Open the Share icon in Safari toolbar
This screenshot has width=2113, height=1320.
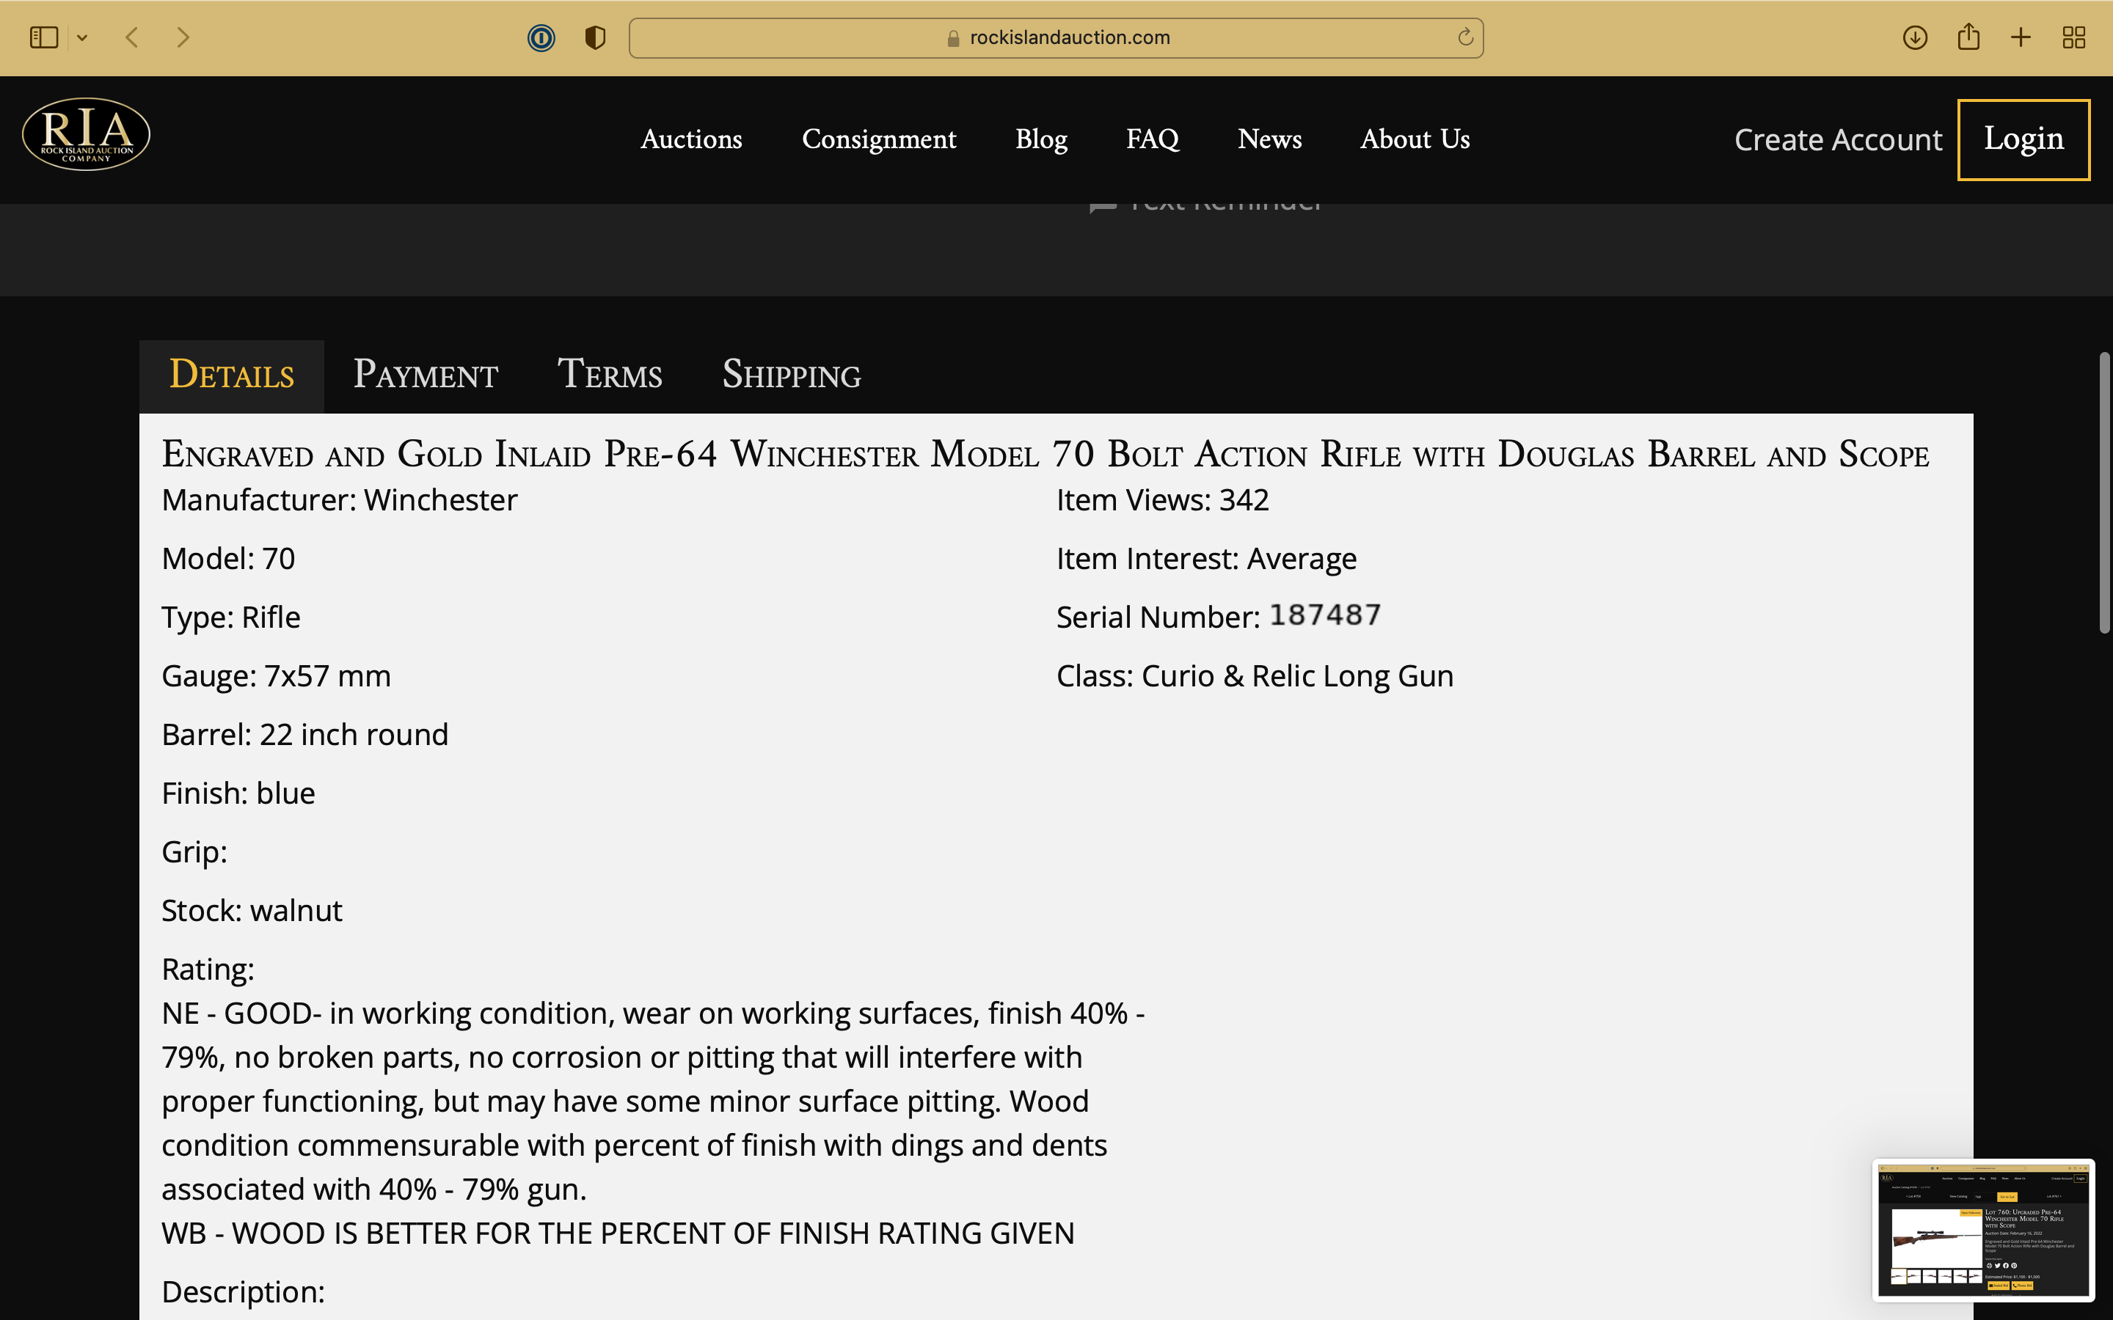(1968, 37)
